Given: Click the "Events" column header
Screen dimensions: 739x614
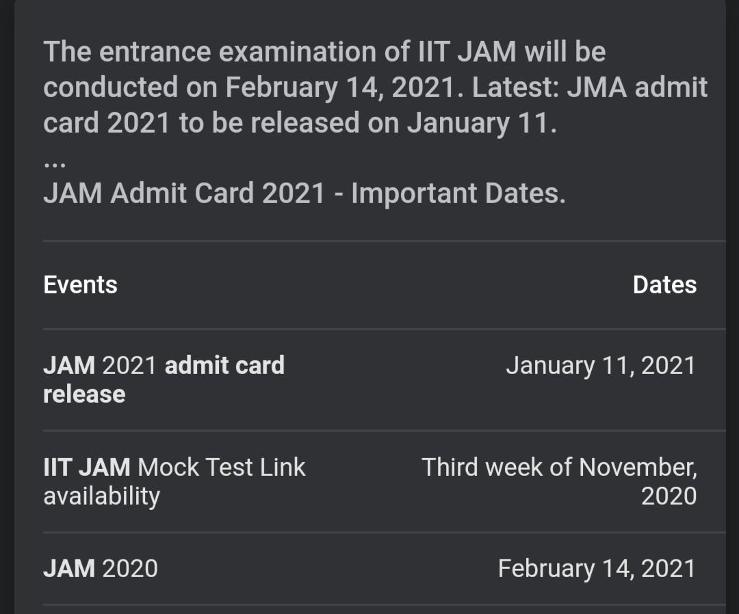Looking at the screenshot, I should [80, 284].
